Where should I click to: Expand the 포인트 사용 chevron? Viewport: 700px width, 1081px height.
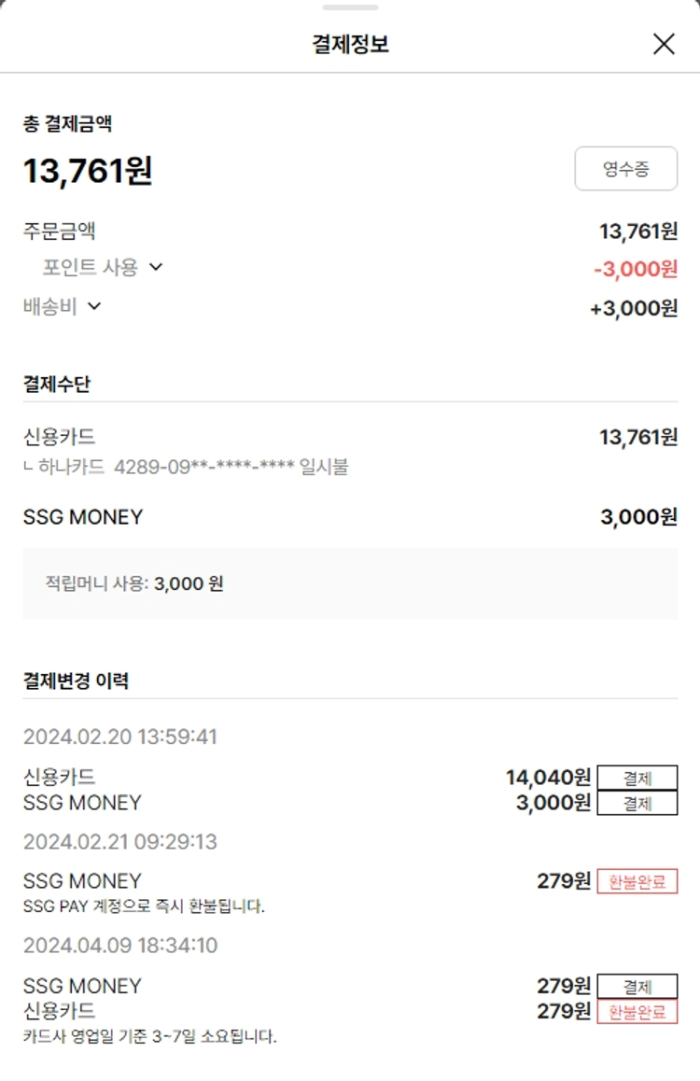[156, 267]
